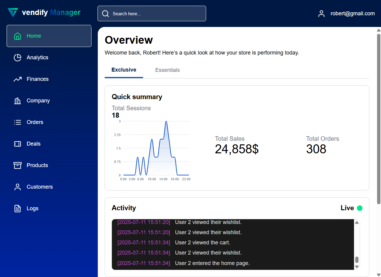Click the Total Sales label
Screen dimensions: 381x277
pyautogui.click(x=230, y=139)
